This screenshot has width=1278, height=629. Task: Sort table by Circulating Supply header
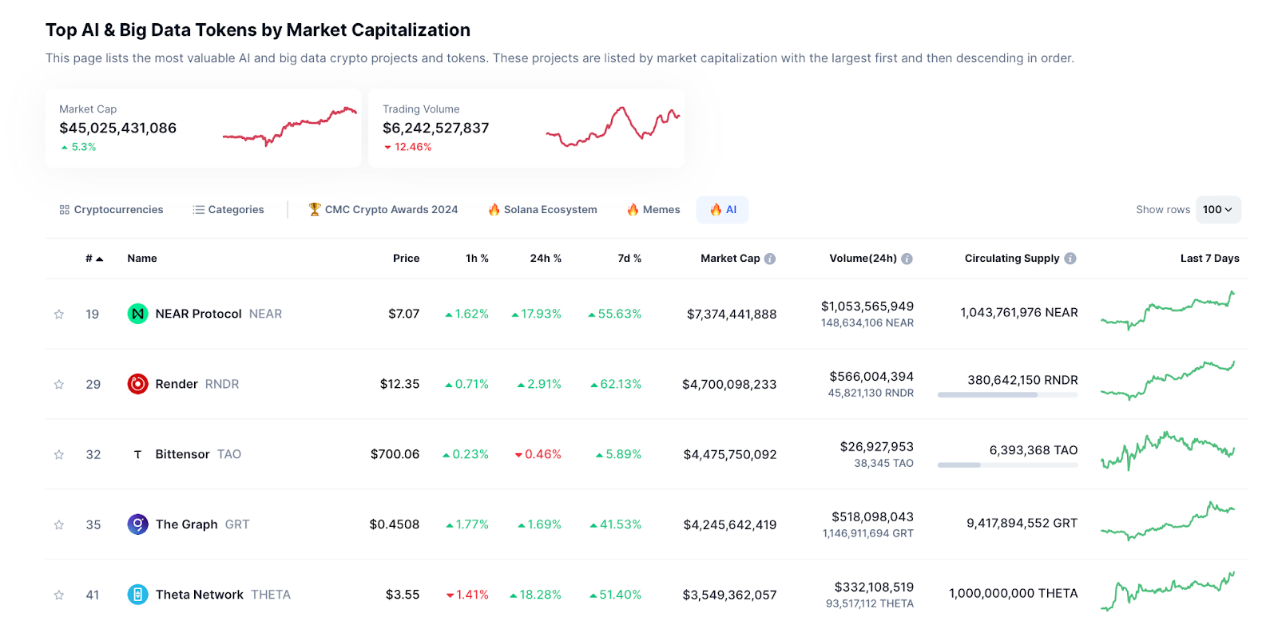tap(1012, 259)
